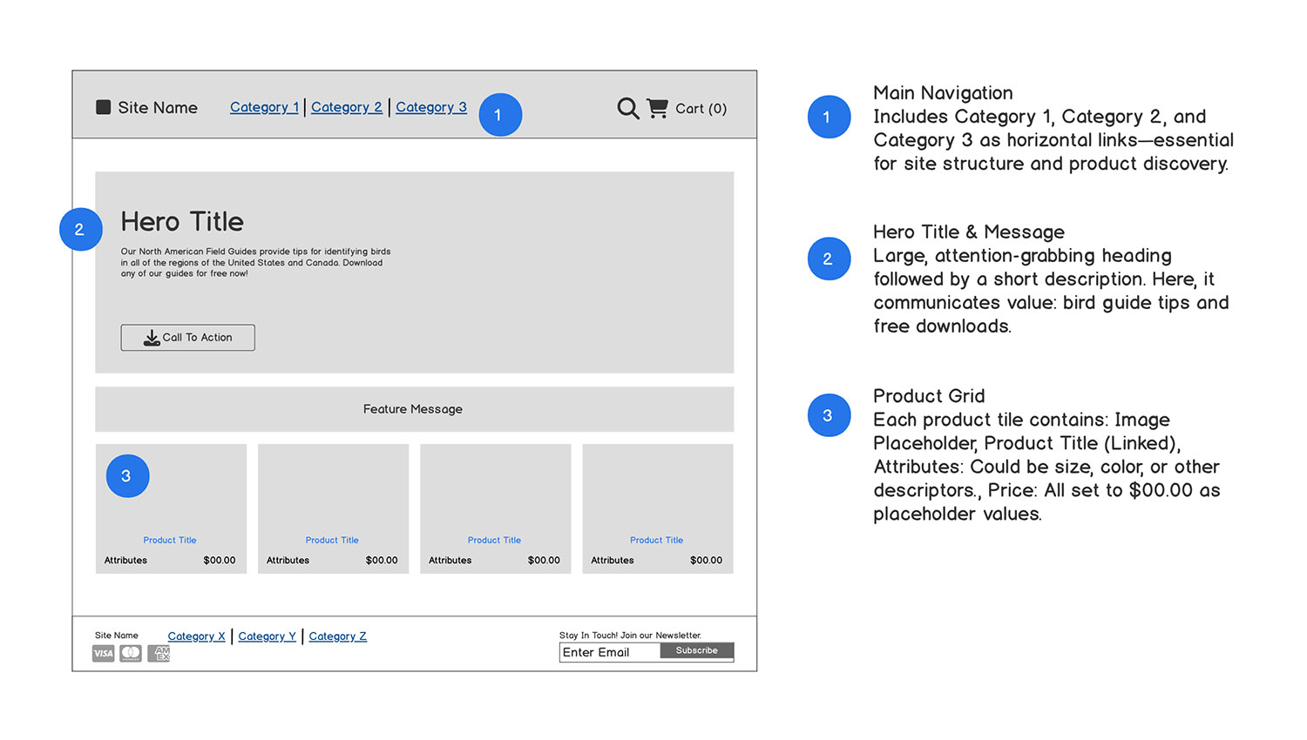Click annotation marker 3 on first product tile
Screen dimensions: 1307x740
point(127,476)
